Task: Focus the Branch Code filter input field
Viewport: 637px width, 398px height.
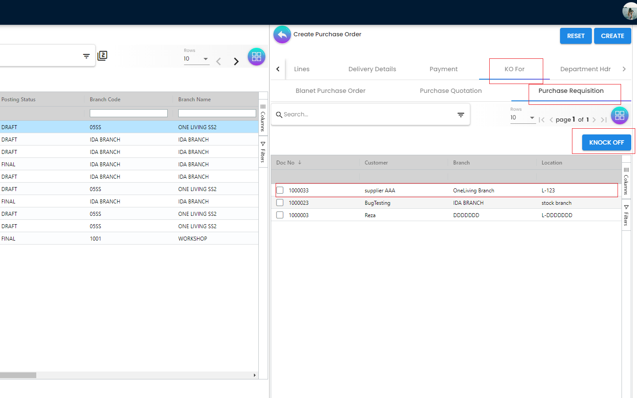Action: (128, 114)
